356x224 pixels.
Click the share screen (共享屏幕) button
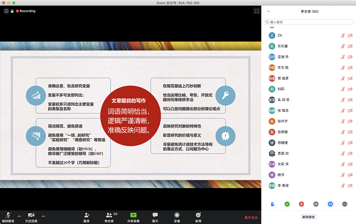[x=133, y=216]
